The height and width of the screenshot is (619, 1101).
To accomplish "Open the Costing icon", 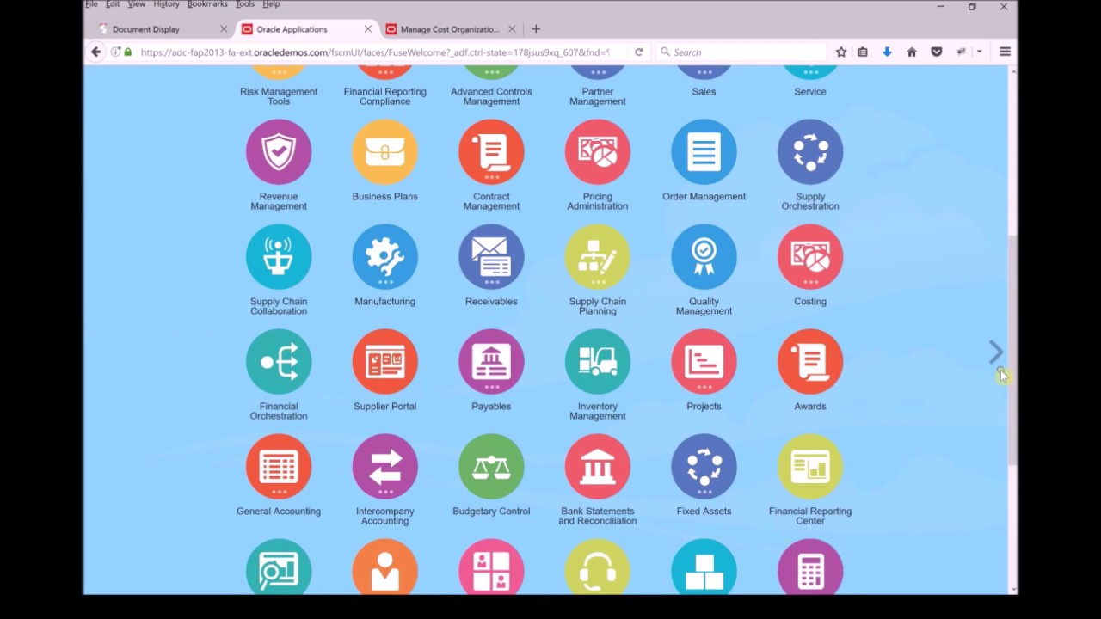I will coord(810,256).
